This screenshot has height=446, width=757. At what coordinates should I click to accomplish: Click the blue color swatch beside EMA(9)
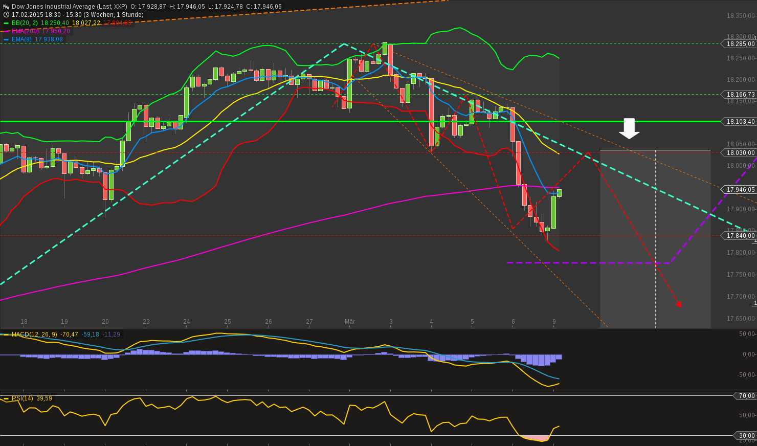6,39
